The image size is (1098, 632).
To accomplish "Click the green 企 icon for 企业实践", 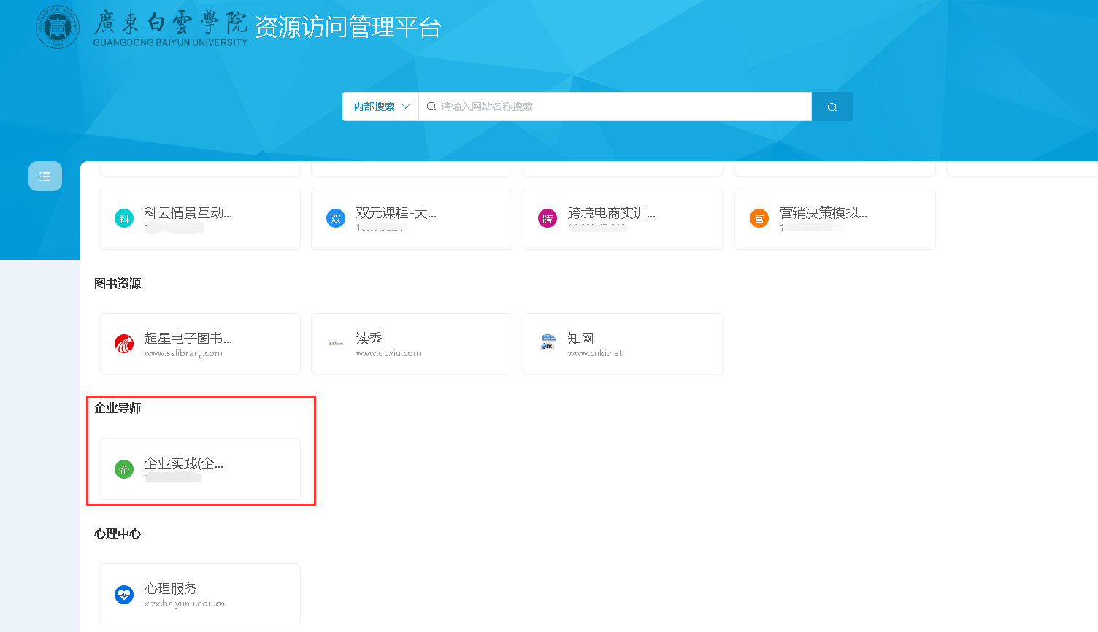I will 124,469.
